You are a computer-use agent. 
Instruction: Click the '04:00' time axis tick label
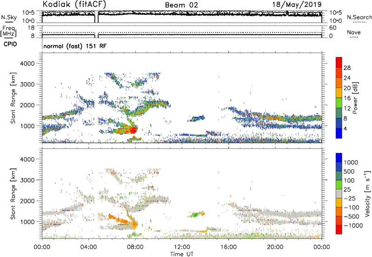click(88, 247)
